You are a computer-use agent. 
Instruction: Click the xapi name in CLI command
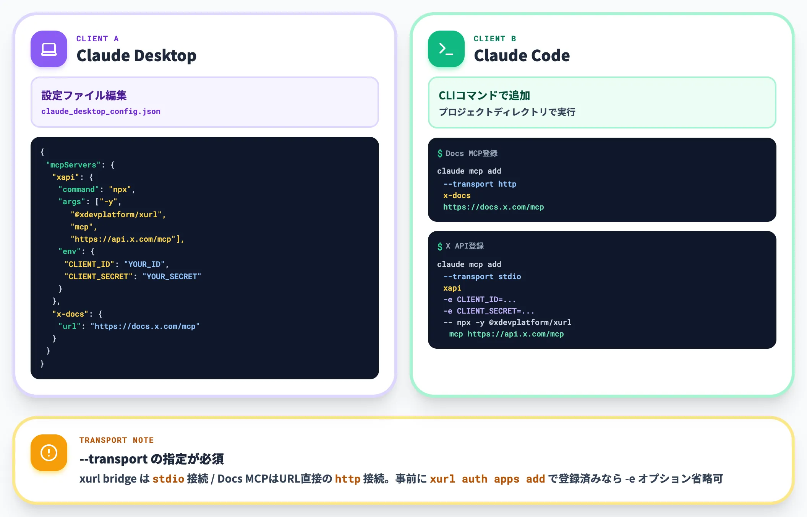452,288
